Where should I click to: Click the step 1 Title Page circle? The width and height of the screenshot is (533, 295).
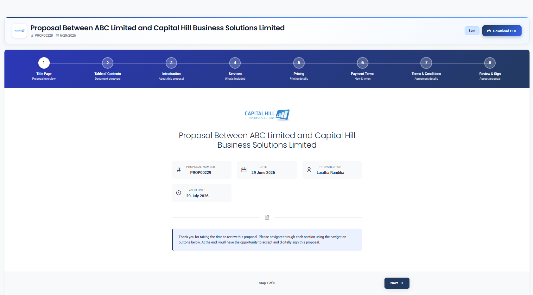coord(44,63)
